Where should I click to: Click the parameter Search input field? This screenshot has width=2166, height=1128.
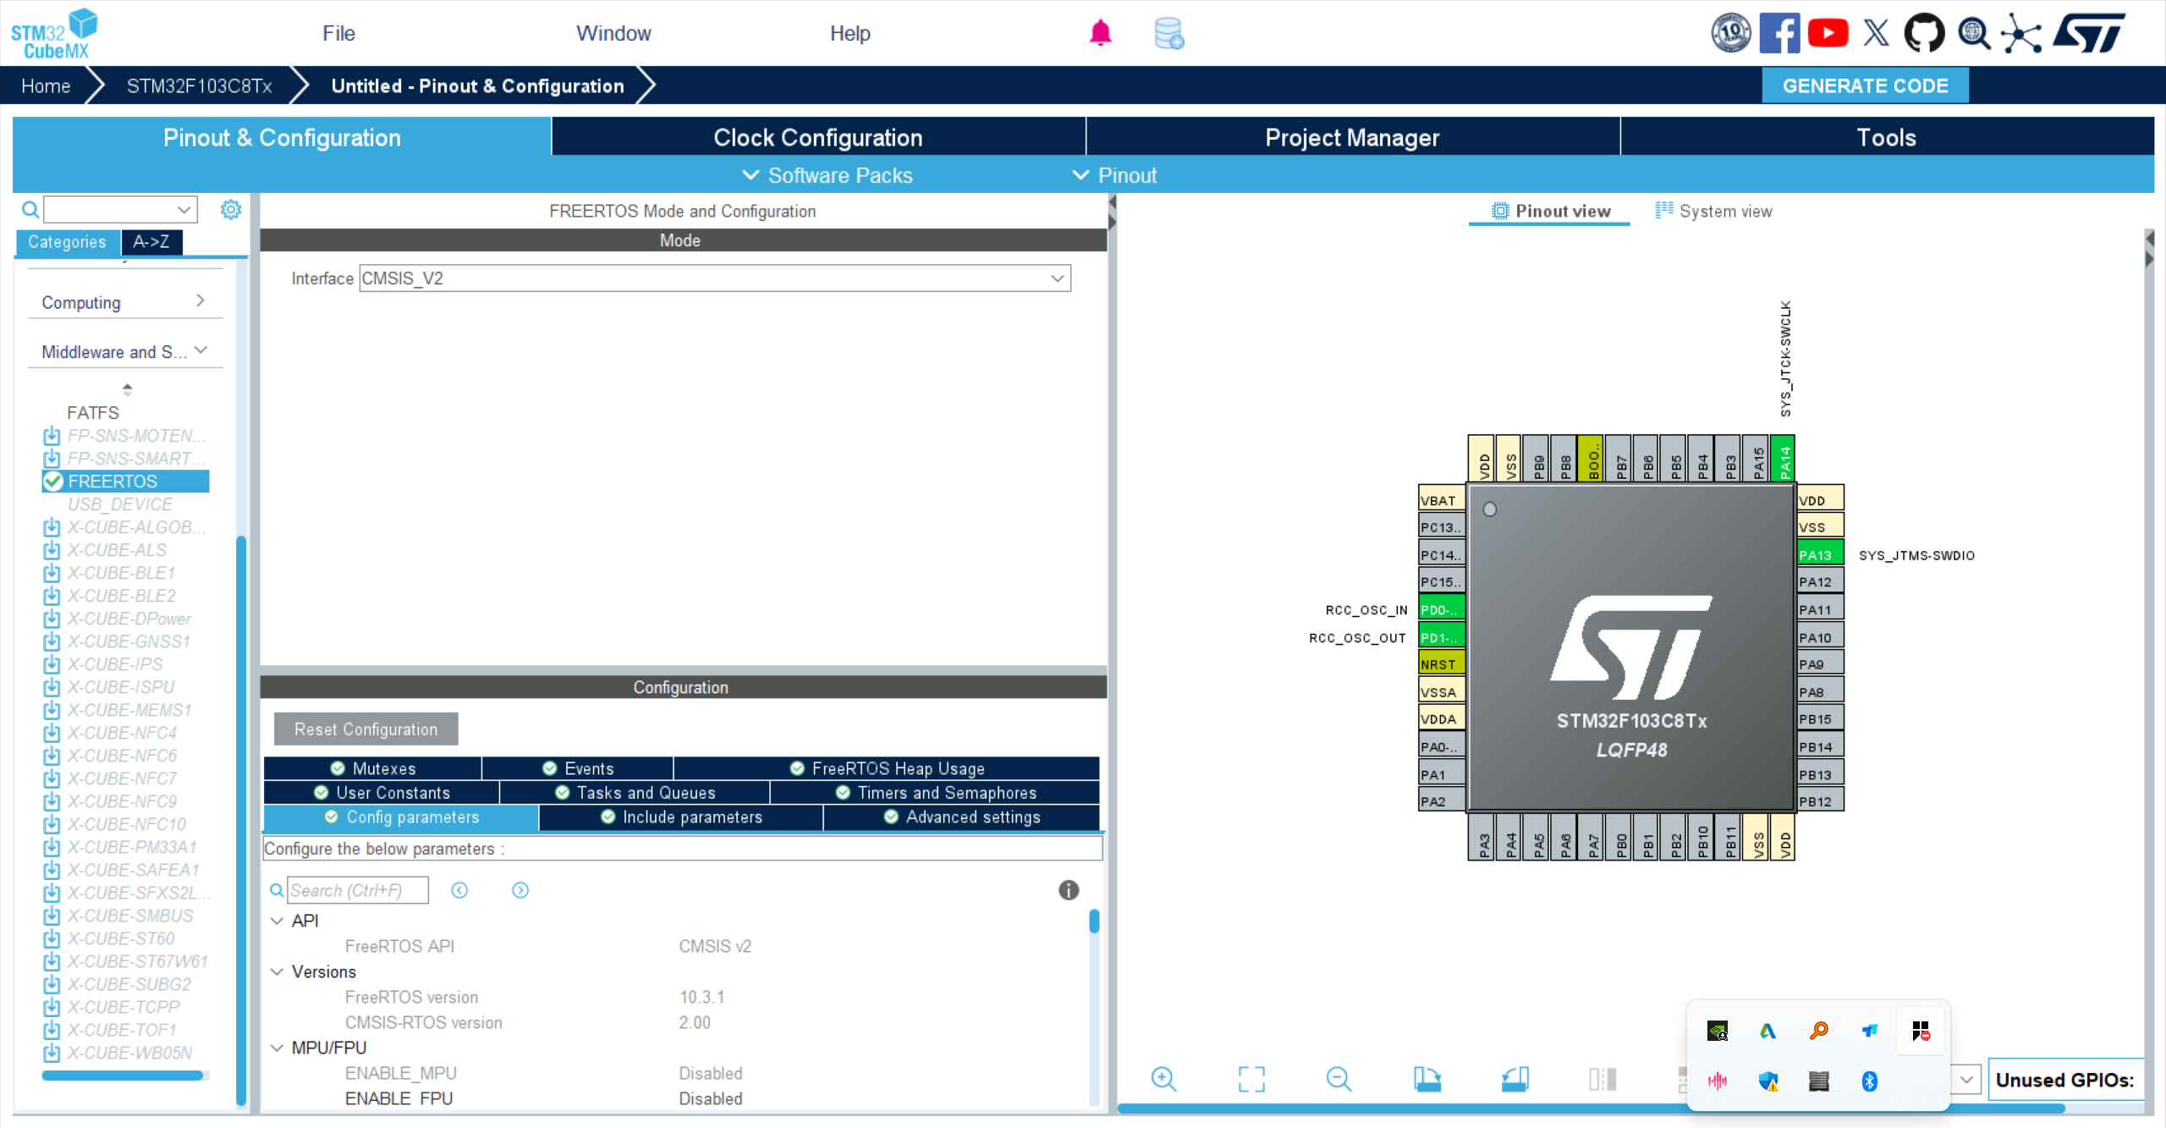pyautogui.click(x=357, y=890)
